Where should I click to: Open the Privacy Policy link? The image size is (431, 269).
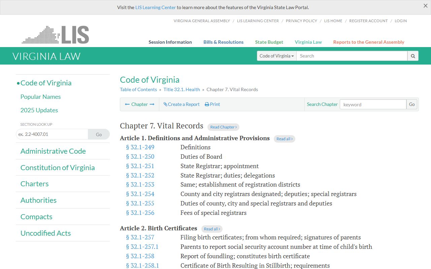301,21
